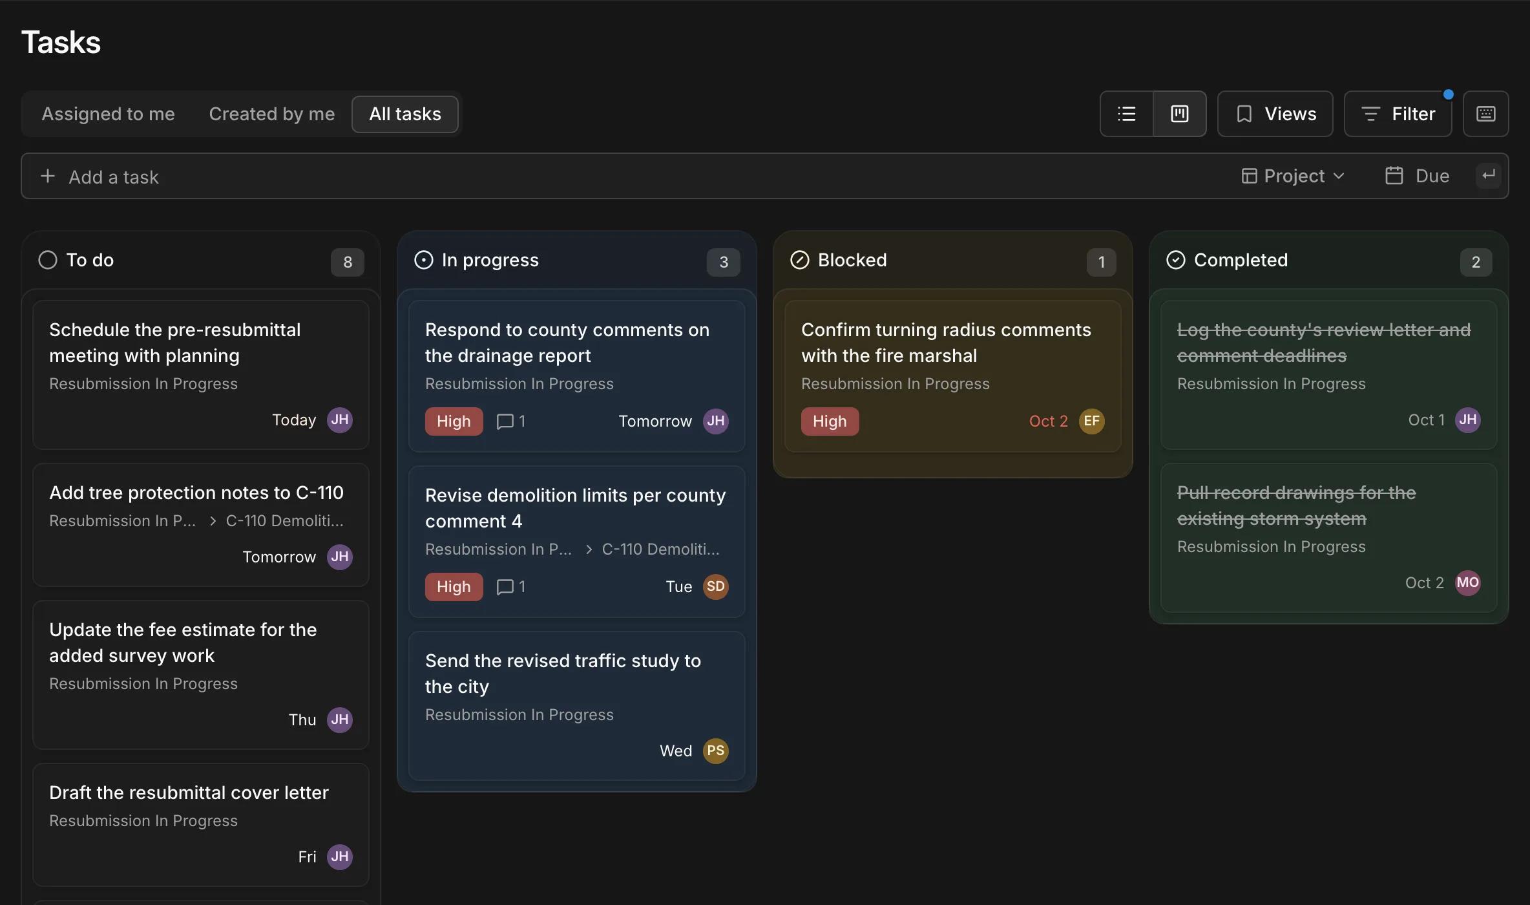Open 'Draft the resubmittal cover letter' card
Image resolution: width=1530 pixels, height=905 pixels.
[201, 825]
